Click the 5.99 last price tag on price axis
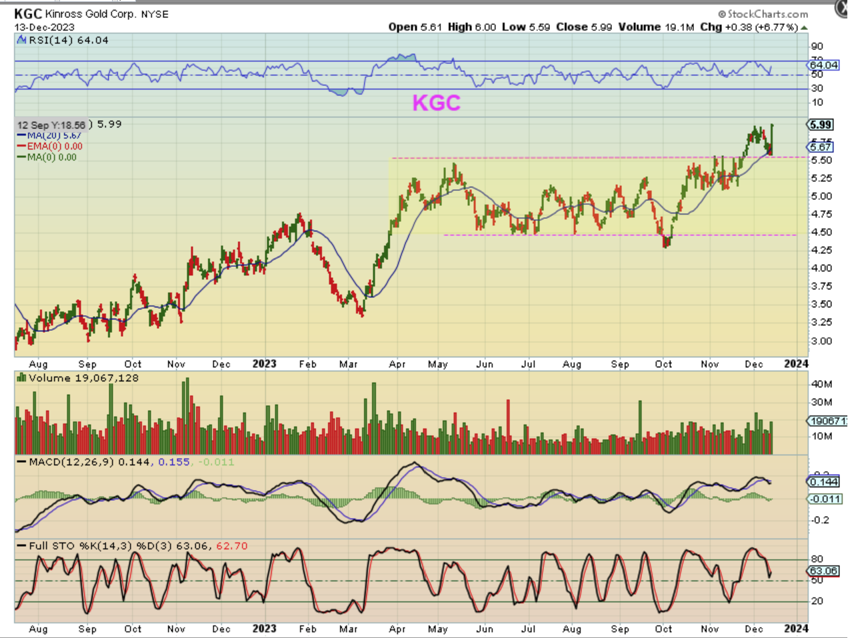This screenshot has height=638, width=848. (x=821, y=125)
